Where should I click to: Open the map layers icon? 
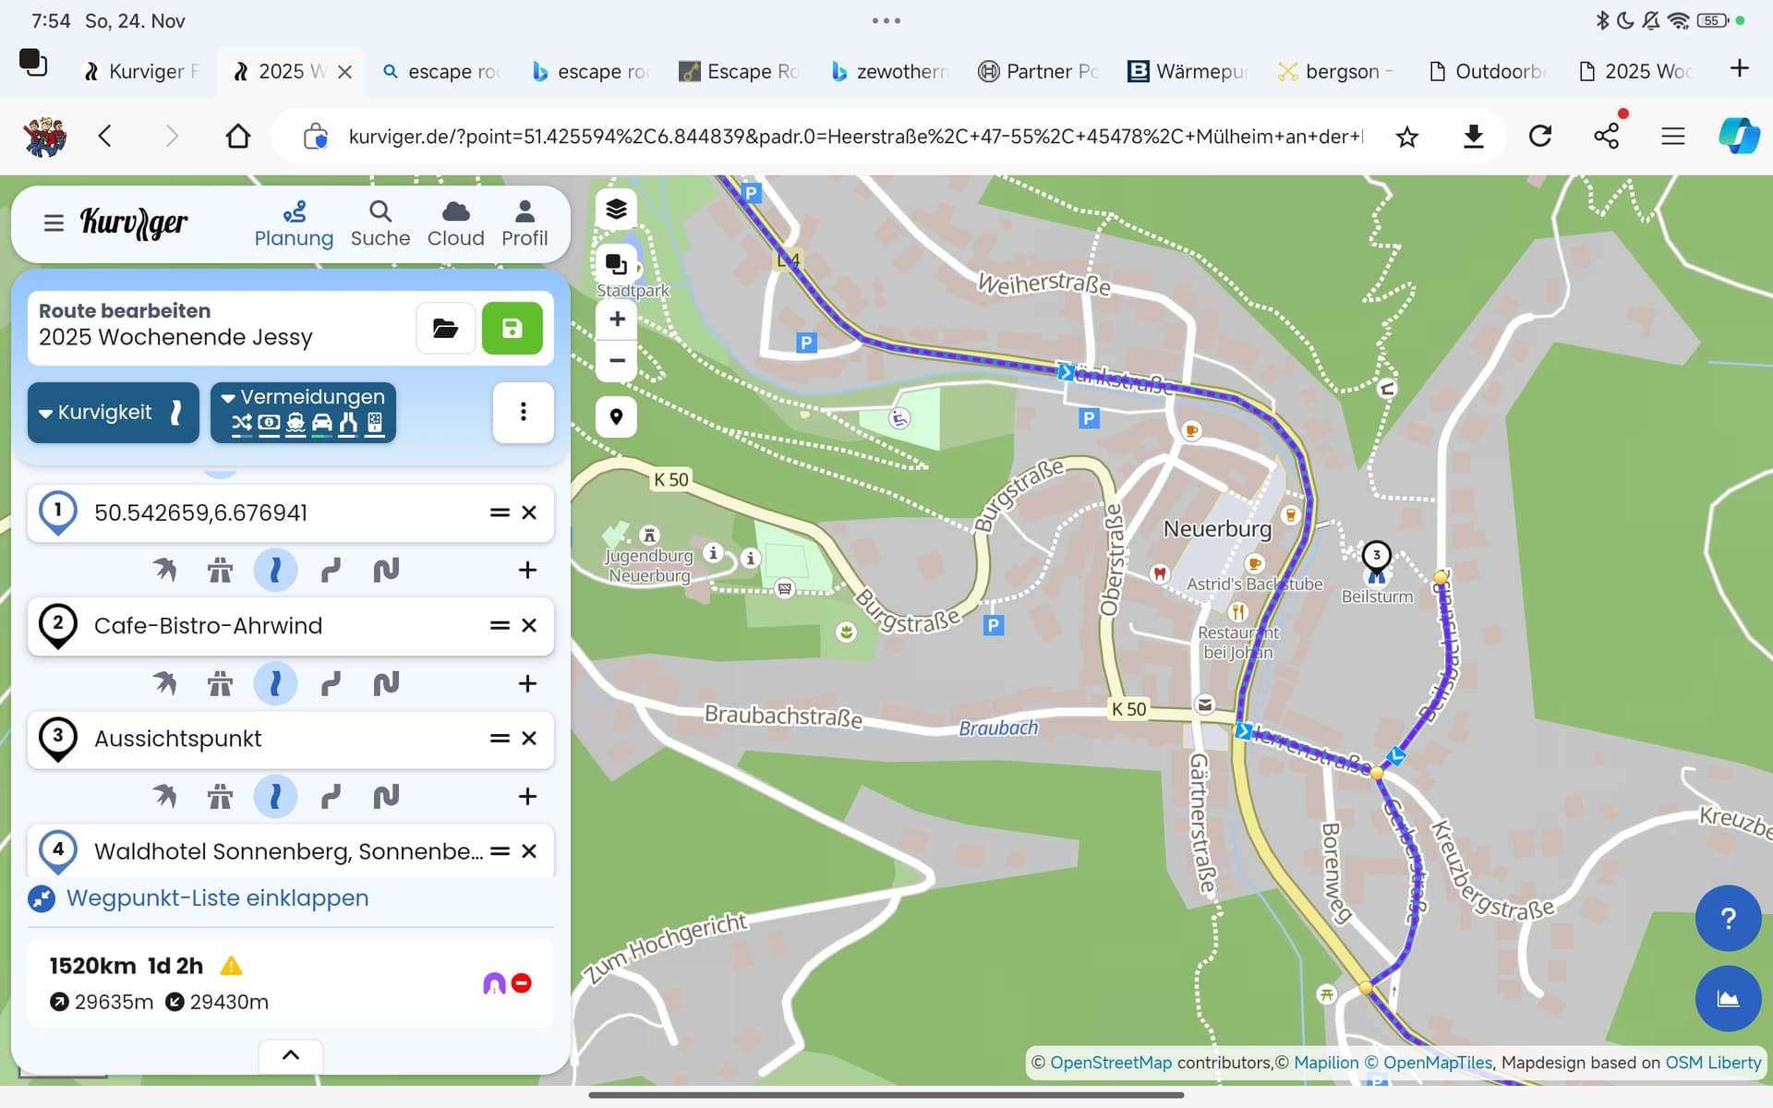pos(616,210)
